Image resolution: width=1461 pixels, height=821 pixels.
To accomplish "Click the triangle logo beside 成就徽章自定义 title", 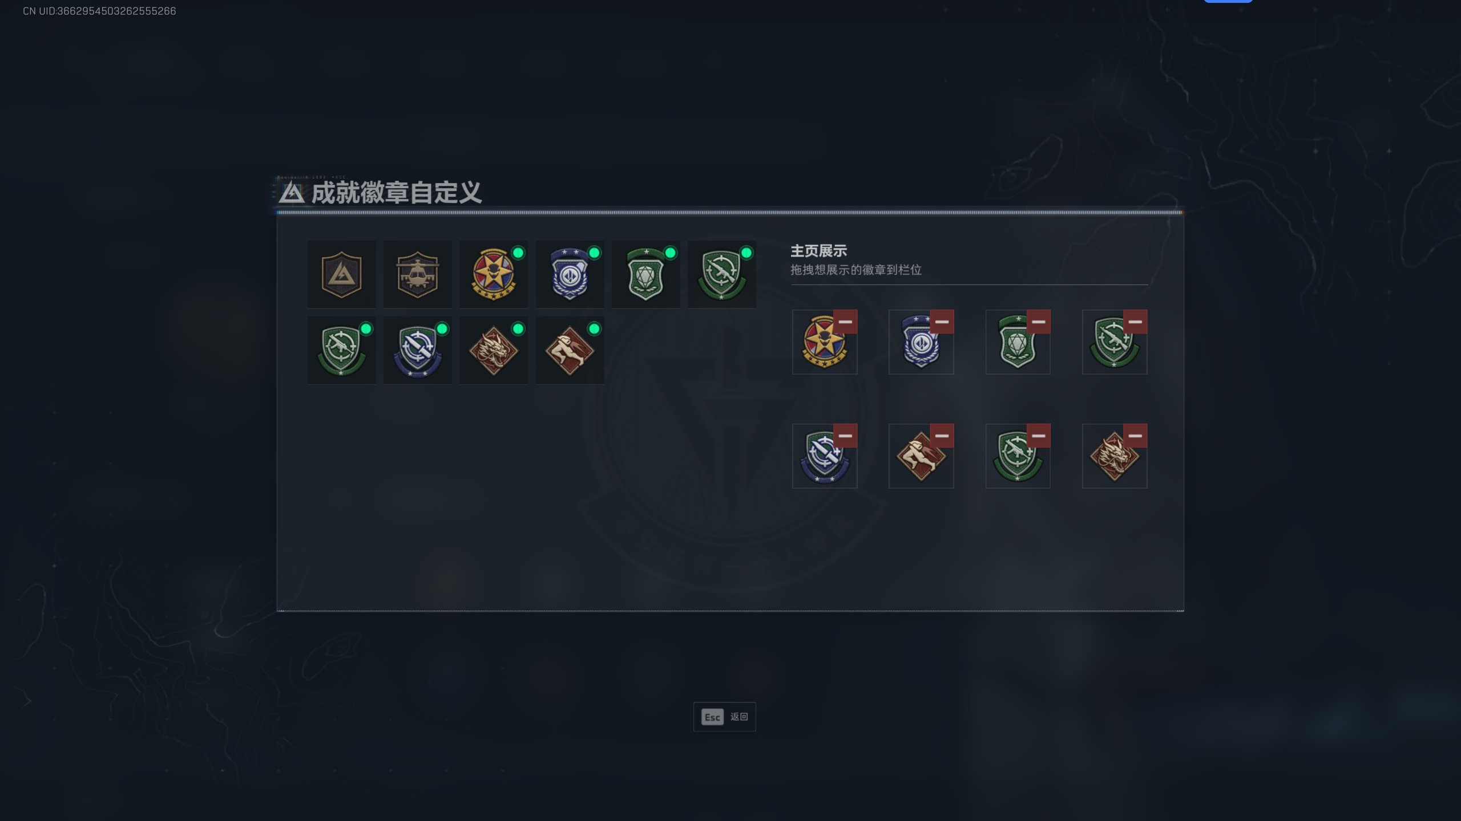I will coord(291,193).
